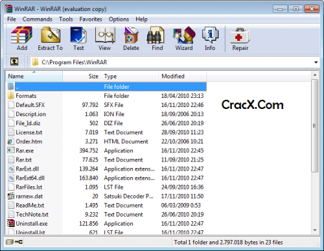
Task: Sort by the Name column header
Action: tap(34, 76)
